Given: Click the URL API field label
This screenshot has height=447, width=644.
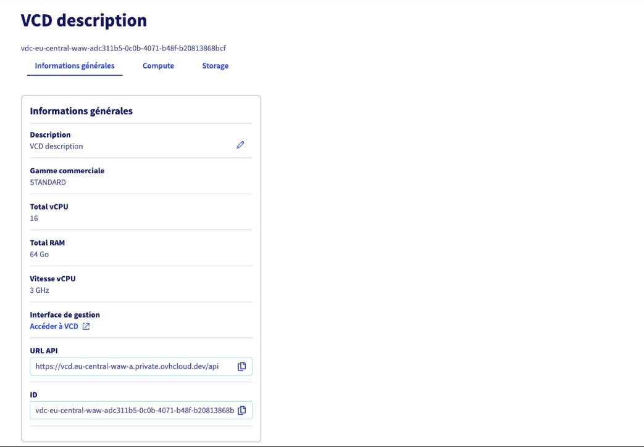Looking at the screenshot, I should pos(43,351).
